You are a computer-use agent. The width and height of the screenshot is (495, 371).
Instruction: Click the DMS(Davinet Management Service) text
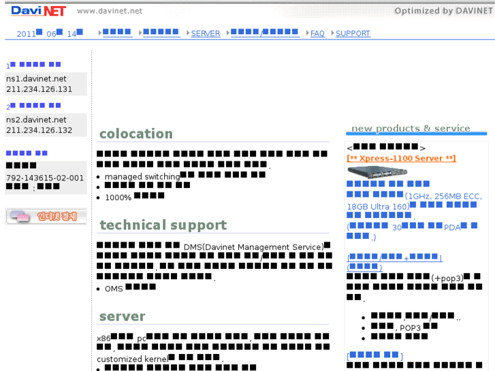point(254,247)
